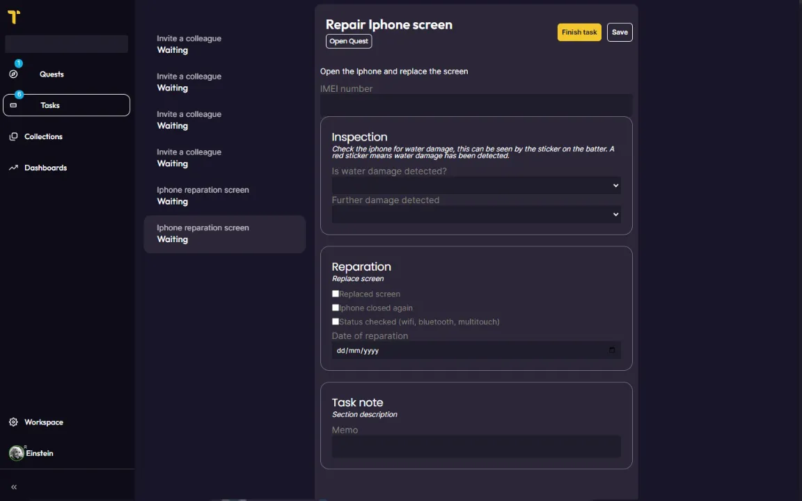Open Workspace settings in sidebar
Screen dimensions: 802x501
point(44,422)
